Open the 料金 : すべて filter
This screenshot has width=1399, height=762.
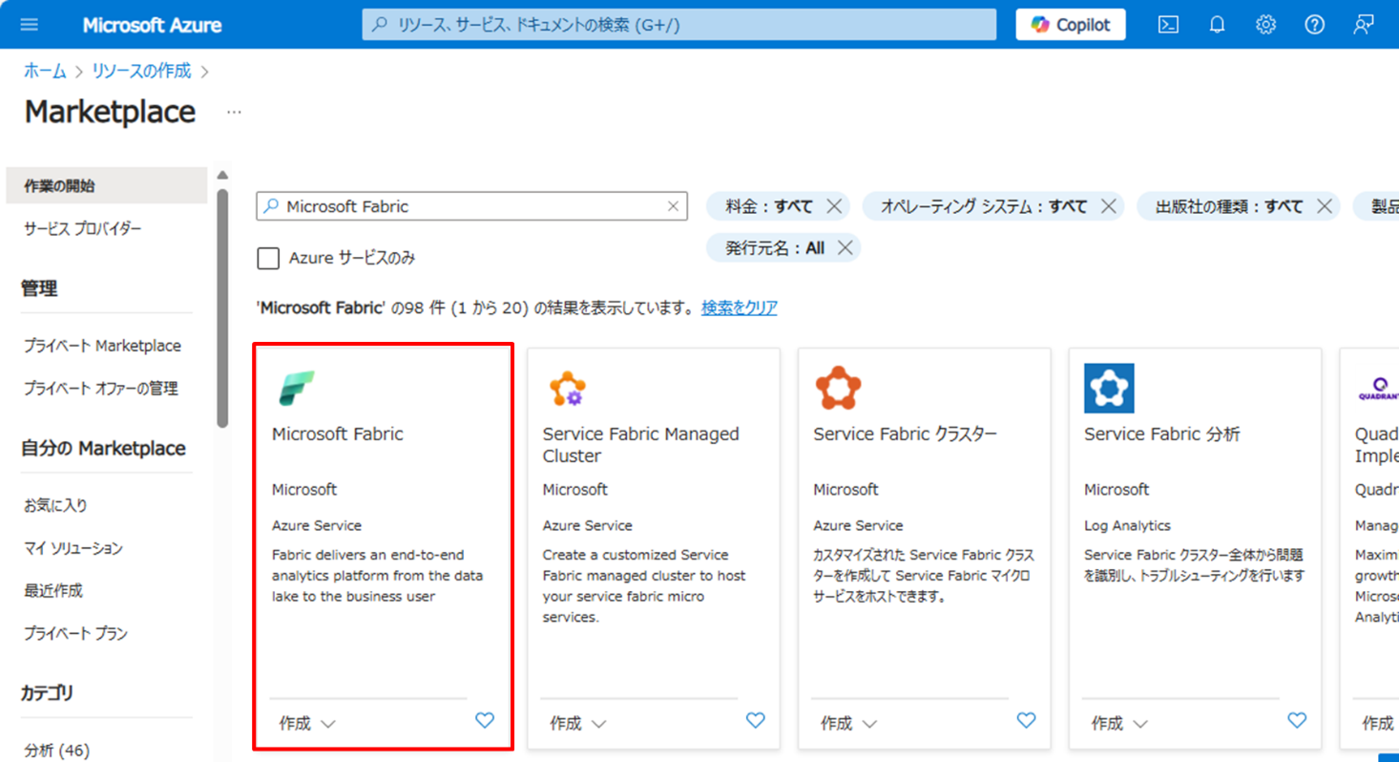[x=769, y=205]
